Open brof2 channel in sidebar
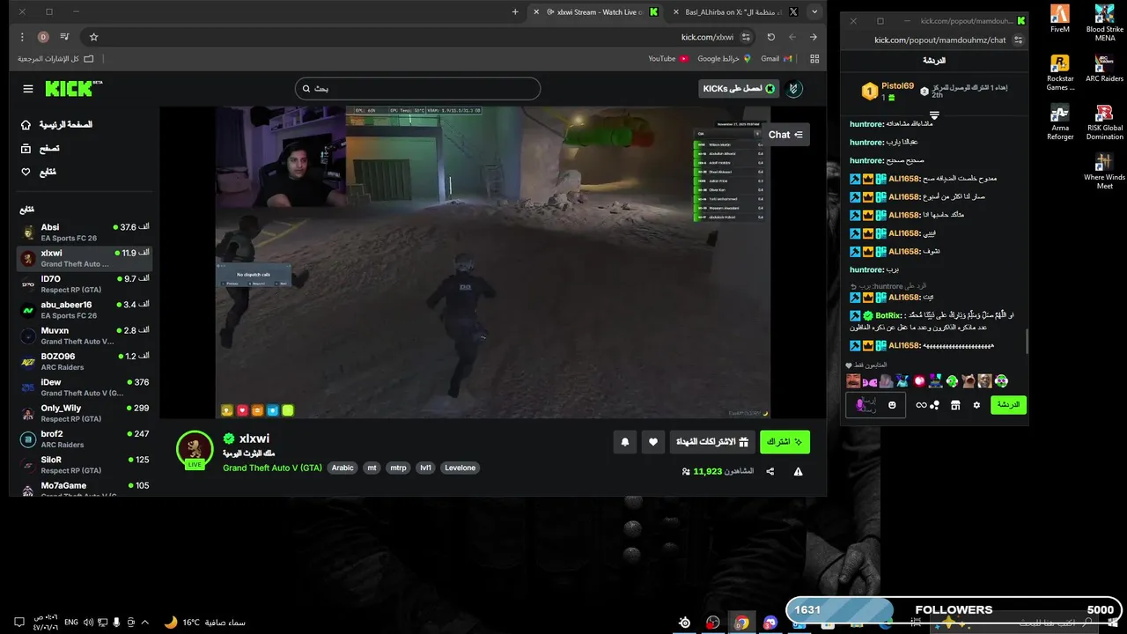Image resolution: width=1127 pixels, height=634 pixels. click(x=85, y=439)
